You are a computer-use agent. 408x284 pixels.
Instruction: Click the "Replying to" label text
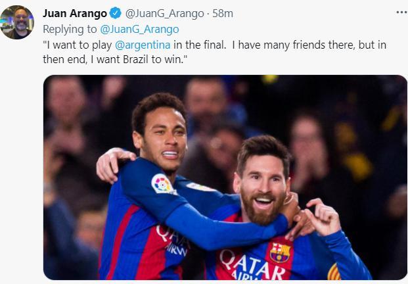point(70,29)
